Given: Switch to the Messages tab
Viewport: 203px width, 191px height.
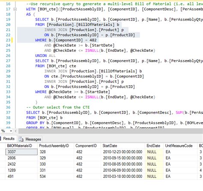Looking at the screenshot, I should pos(30,139).
